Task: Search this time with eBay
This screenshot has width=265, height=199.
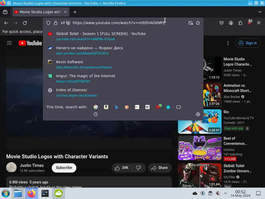Action: 137,107
